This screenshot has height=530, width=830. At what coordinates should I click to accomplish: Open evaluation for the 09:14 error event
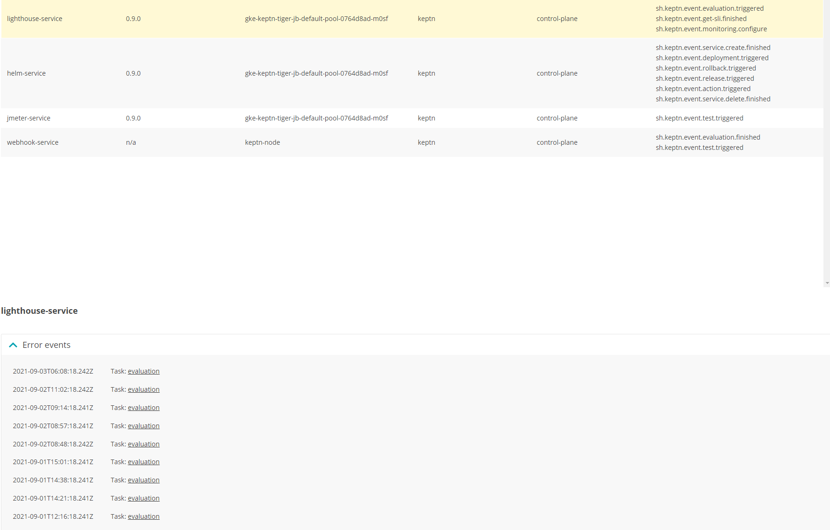click(x=143, y=407)
